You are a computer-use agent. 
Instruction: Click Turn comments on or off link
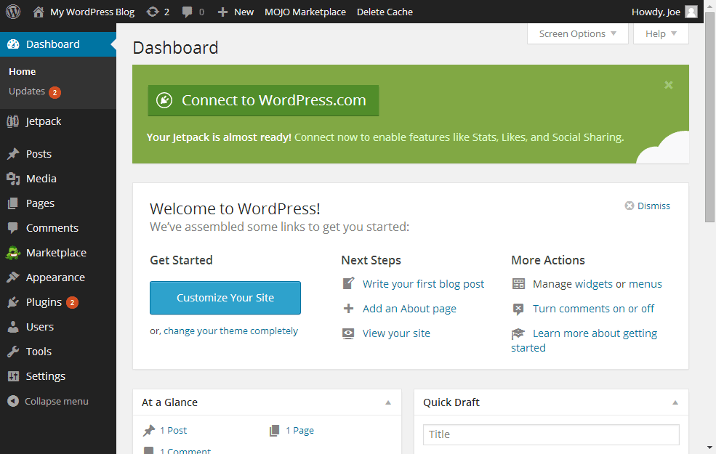pyautogui.click(x=594, y=309)
